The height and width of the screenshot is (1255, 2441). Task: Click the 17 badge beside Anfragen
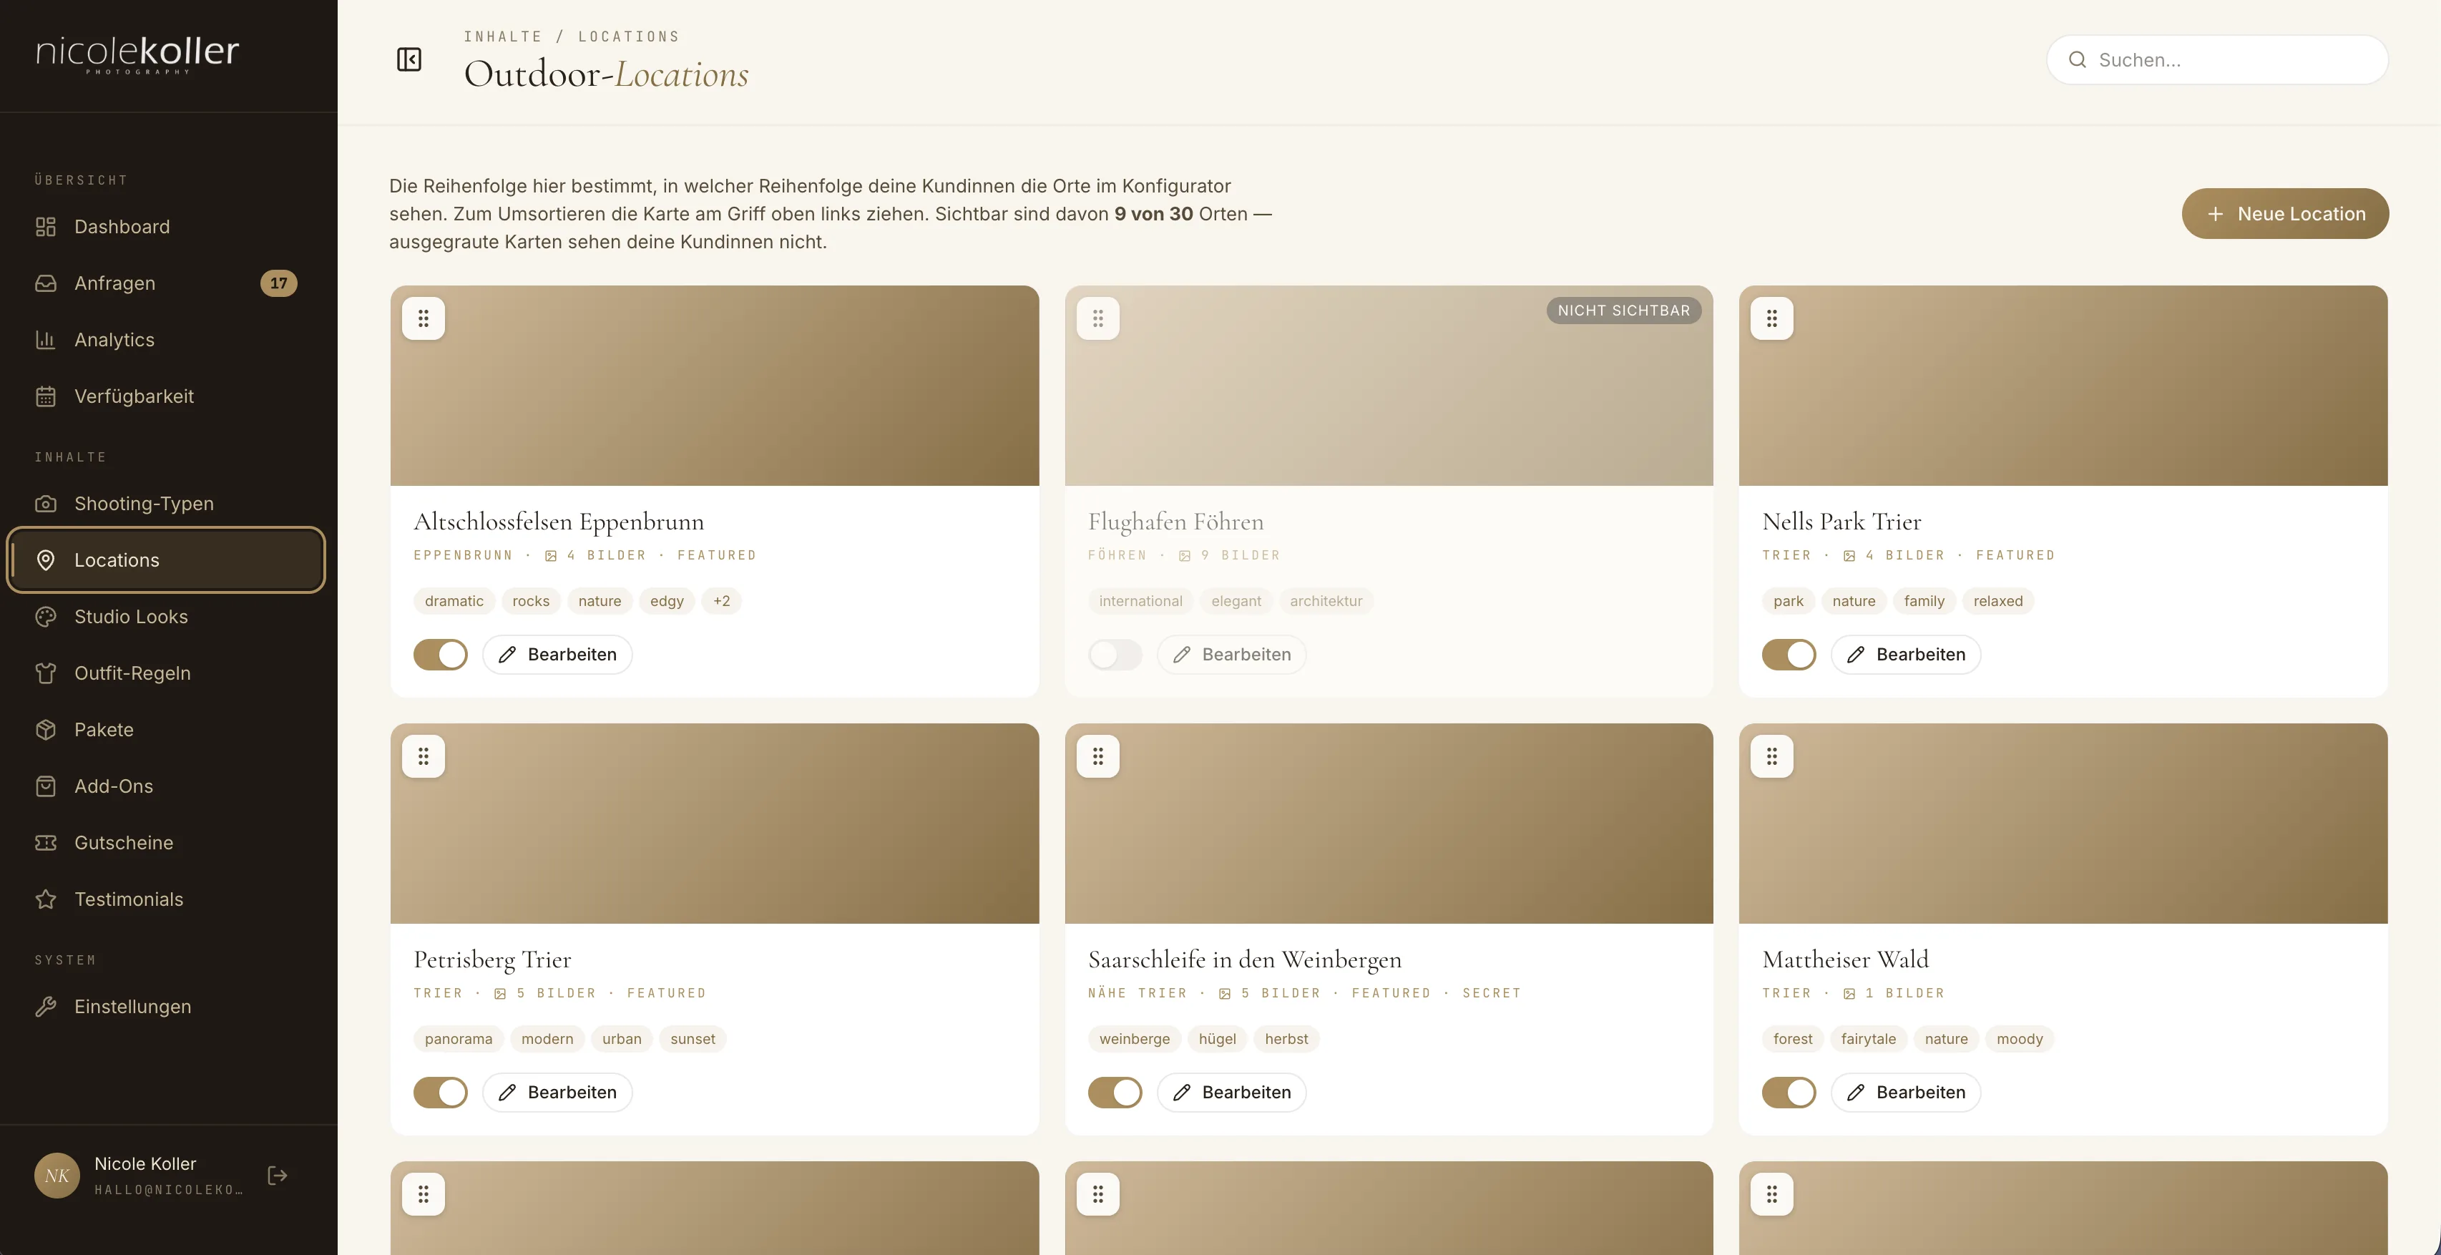[x=278, y=283]
